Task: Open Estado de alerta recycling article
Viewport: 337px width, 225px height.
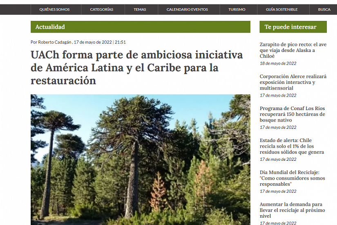Action: coord(292,146)
